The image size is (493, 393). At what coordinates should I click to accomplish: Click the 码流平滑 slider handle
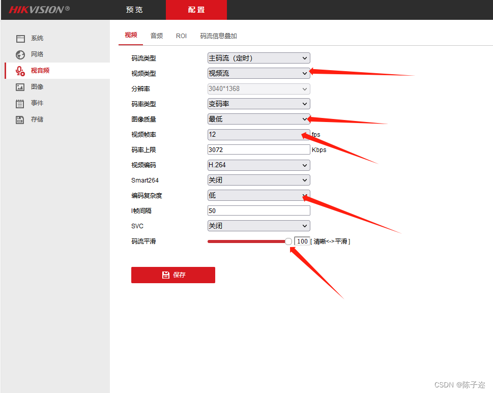(x=288, y=241)
